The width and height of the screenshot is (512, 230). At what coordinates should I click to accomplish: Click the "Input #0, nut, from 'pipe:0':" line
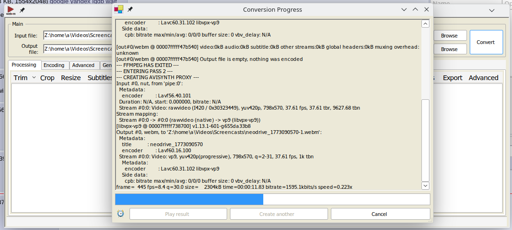(x=149, y=83)
